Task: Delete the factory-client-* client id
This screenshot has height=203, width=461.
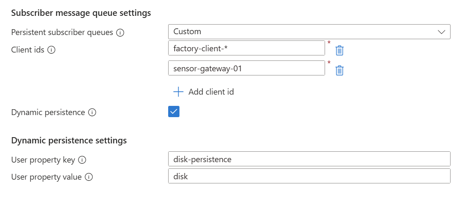Action: click(x=340, y=51)
